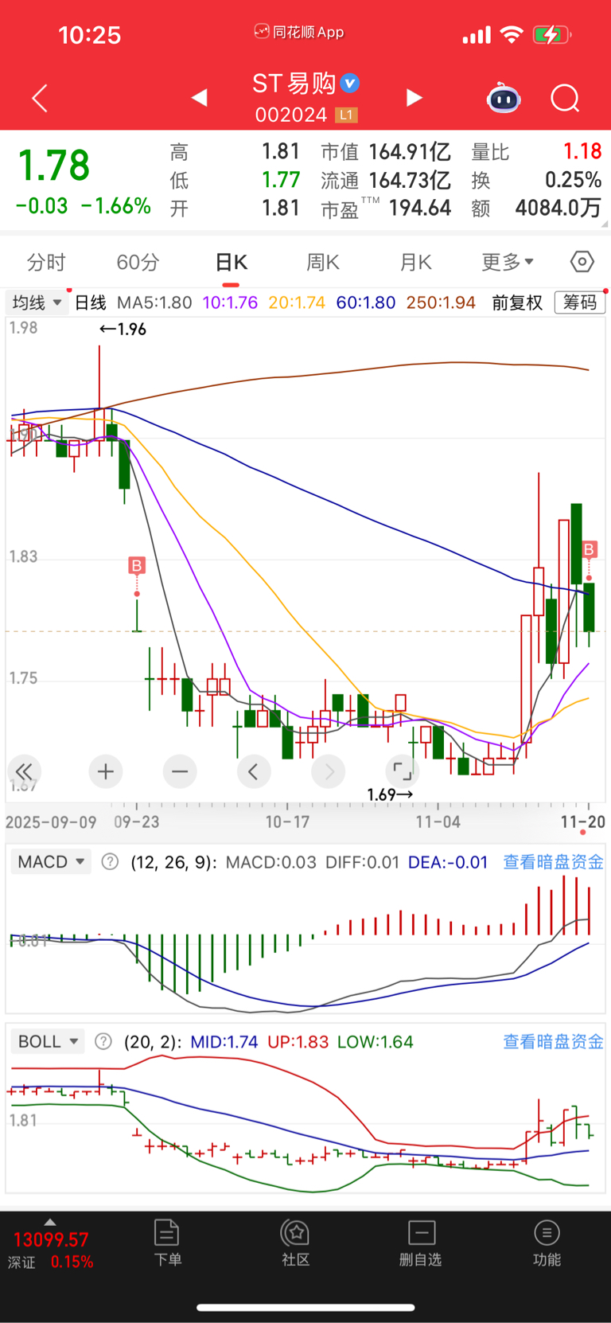Screen dimensions: 611x1323
Task: Tap the L1 level badge
Action: click(346, 115)
